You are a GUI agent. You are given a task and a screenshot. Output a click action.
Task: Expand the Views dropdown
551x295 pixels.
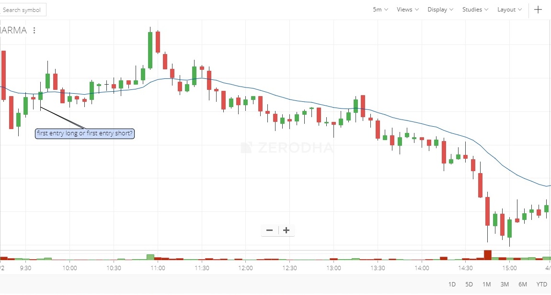tap(408, 10)
